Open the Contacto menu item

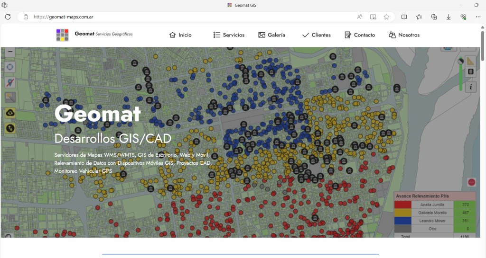(x=360, y=35)
